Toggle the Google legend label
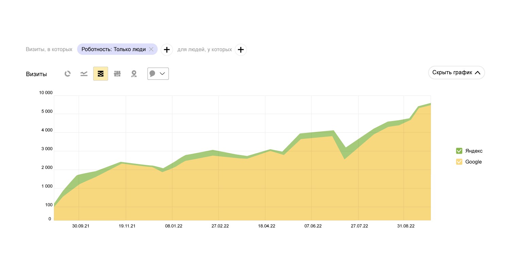The height and width of the screenshot is (272, 510). tap(473, 162)
